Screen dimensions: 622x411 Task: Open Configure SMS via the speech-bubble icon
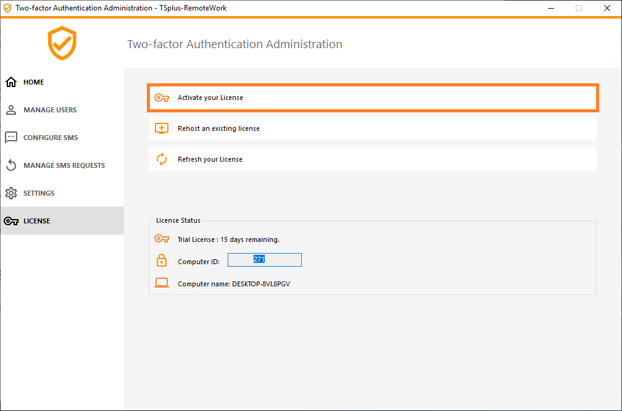(x=10, y=137)
